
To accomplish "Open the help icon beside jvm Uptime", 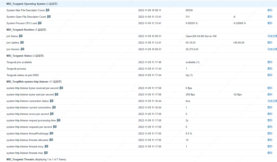I will [x=22, y=43].
